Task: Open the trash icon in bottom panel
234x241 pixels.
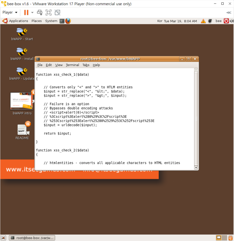Action: point(230,238)
